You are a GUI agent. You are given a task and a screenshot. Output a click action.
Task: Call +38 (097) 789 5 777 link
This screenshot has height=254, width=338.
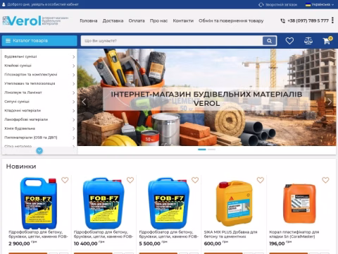[308, 20]
